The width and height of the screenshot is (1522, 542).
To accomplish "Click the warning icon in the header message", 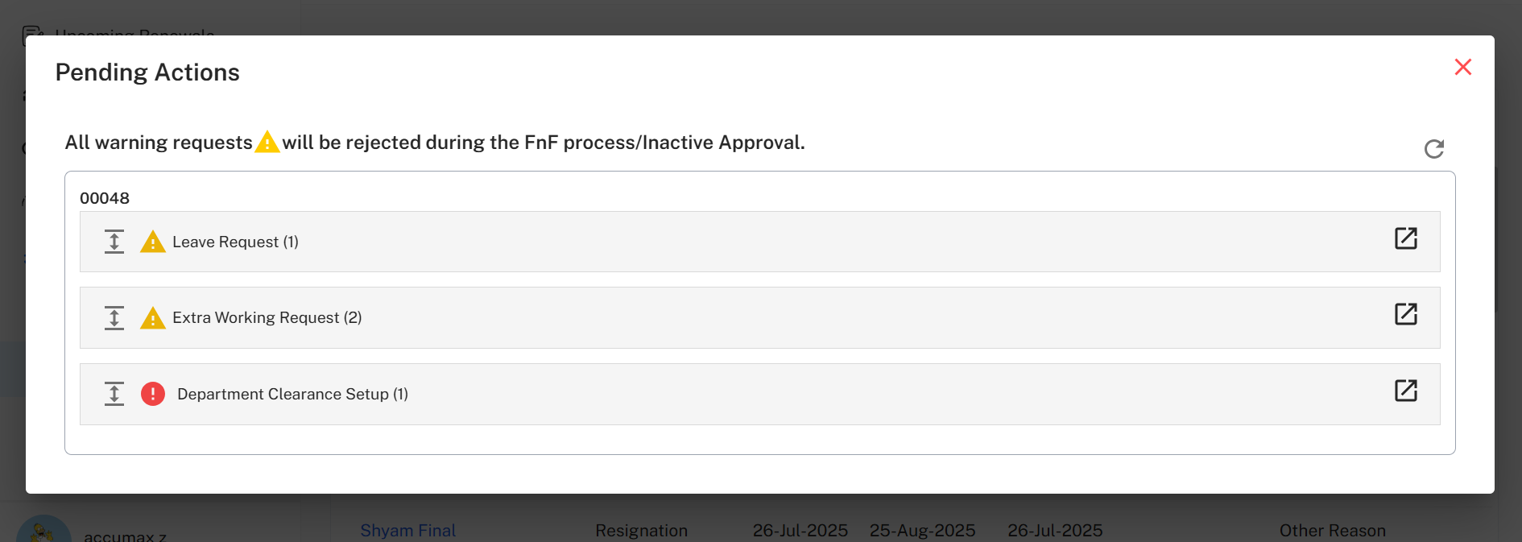I will (x=269, y=142).
